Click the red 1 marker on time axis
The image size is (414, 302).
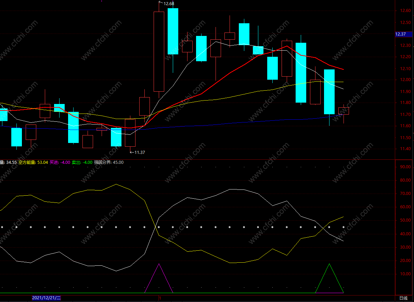(x=160, y=298)
